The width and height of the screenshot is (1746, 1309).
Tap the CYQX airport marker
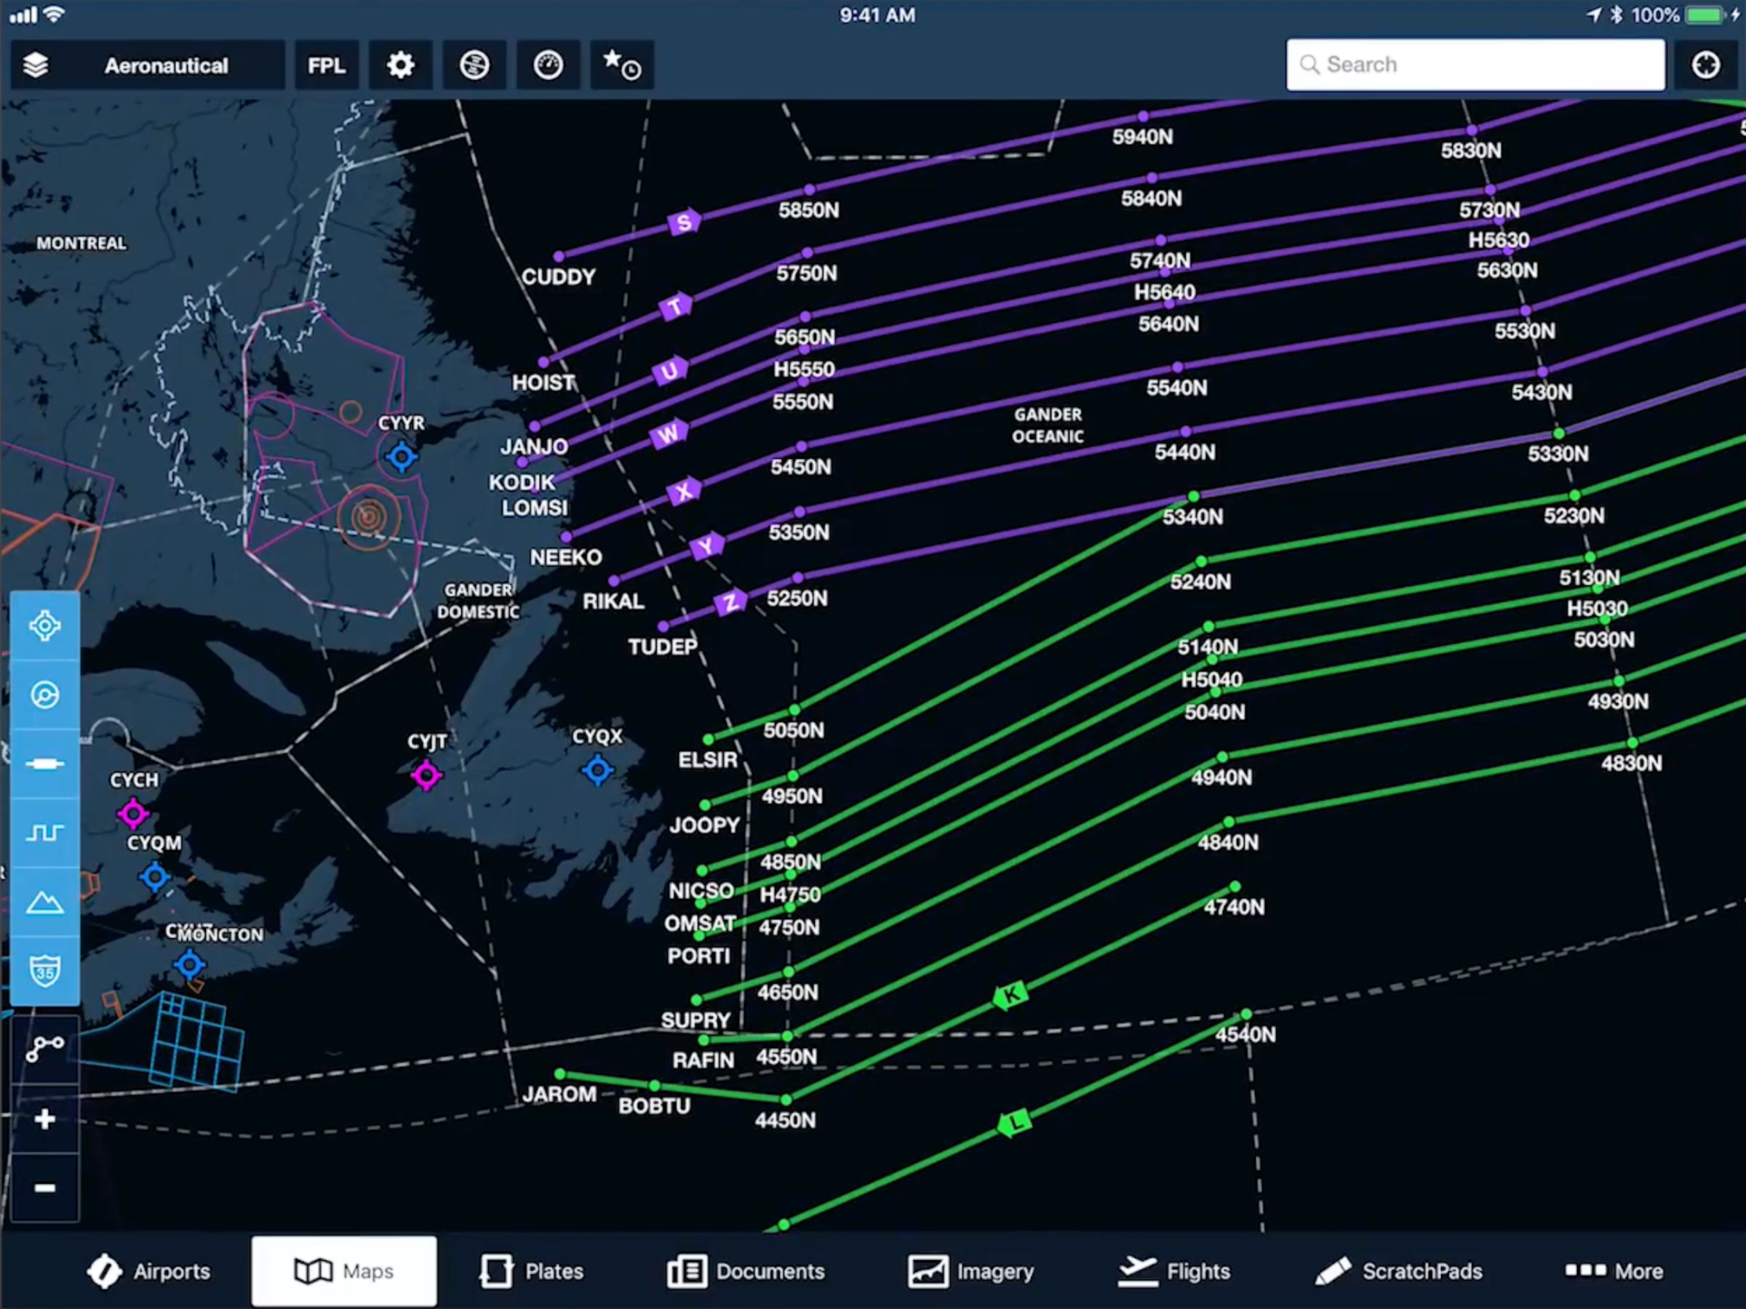[x=597, y=769]
